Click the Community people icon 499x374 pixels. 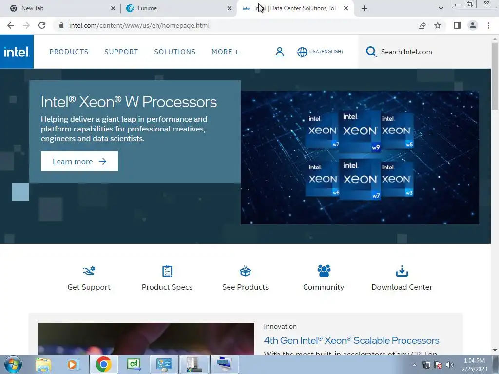(x=324, y=271)
